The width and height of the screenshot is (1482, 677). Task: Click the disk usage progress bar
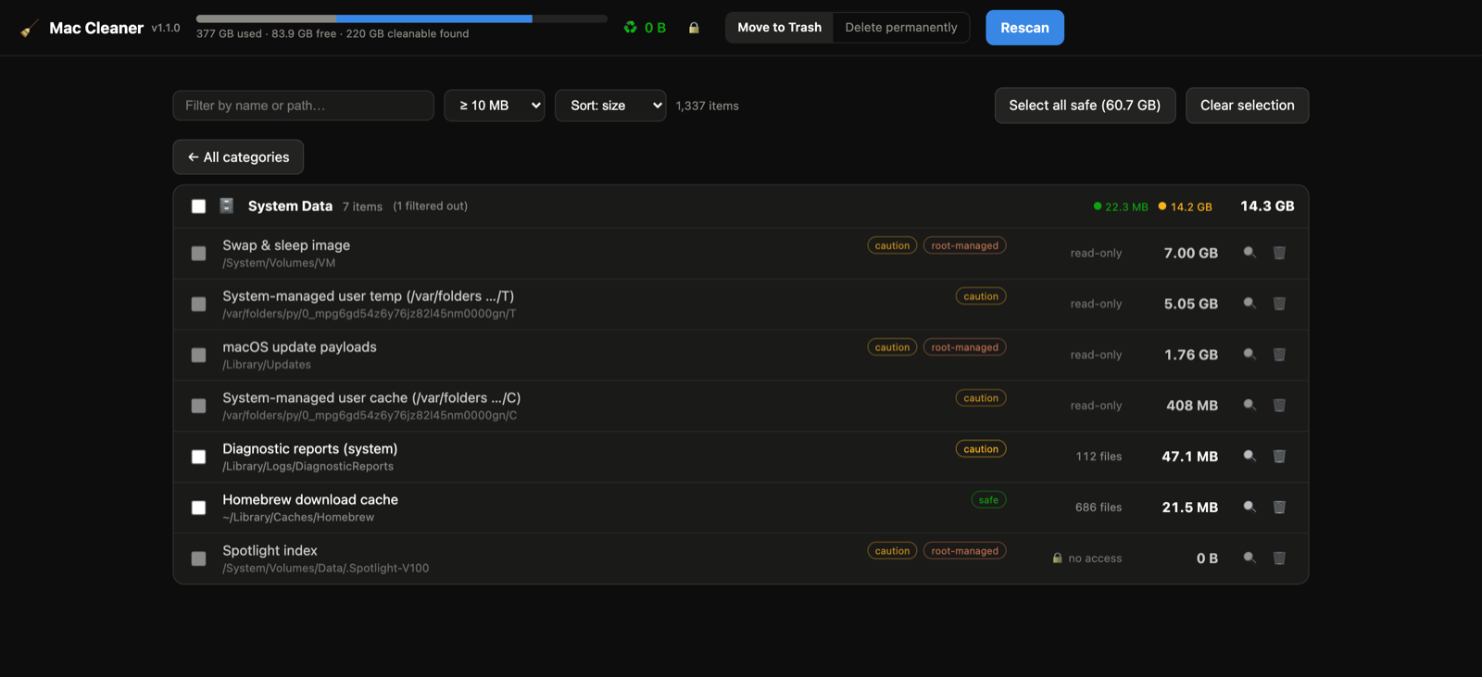point(402,19)
